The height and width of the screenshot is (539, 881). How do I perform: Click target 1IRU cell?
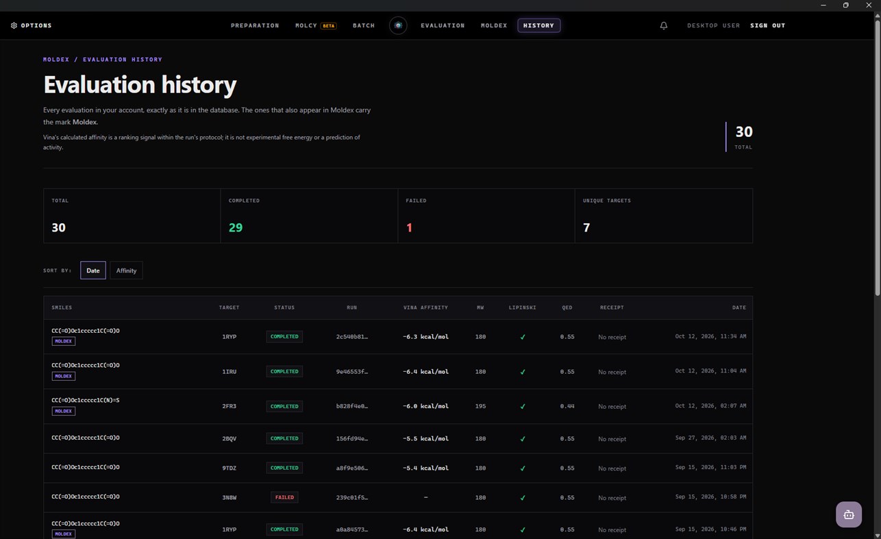tap(229, 372)
